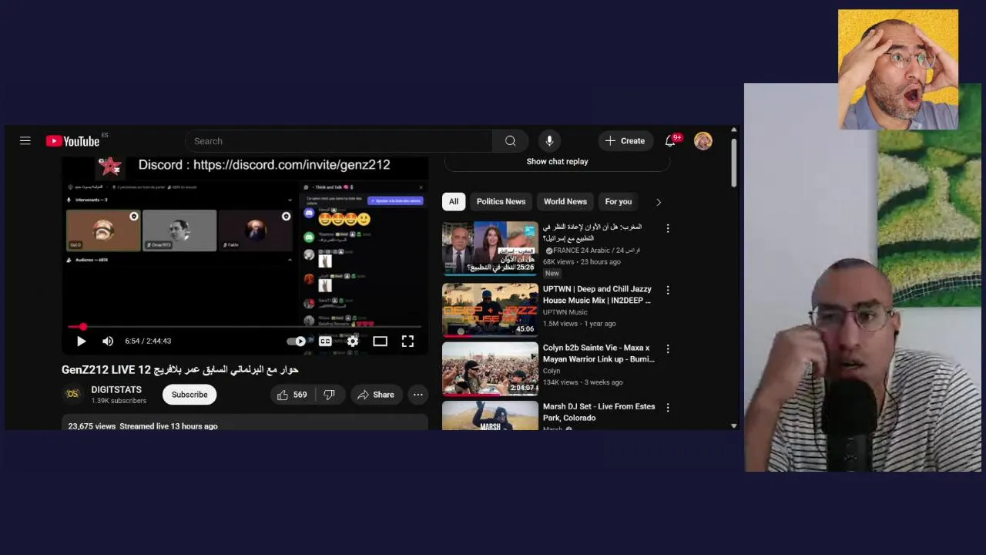
Task: Seek on the video progress bar
Action: point(245,327)
